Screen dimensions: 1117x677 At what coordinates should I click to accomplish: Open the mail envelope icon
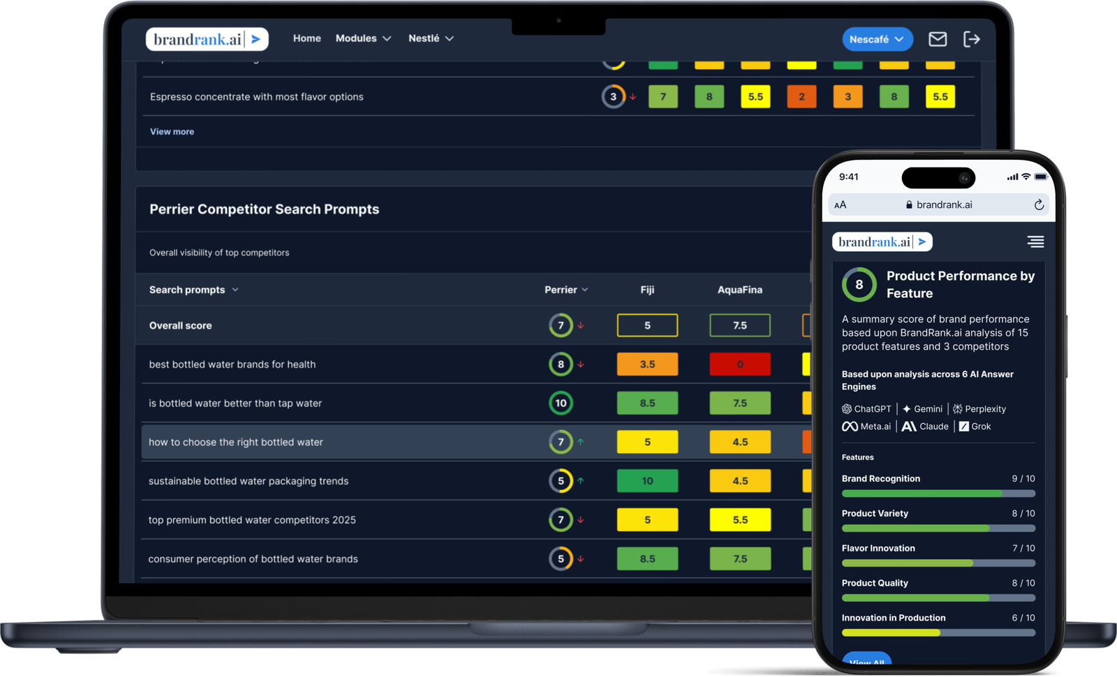938,39
